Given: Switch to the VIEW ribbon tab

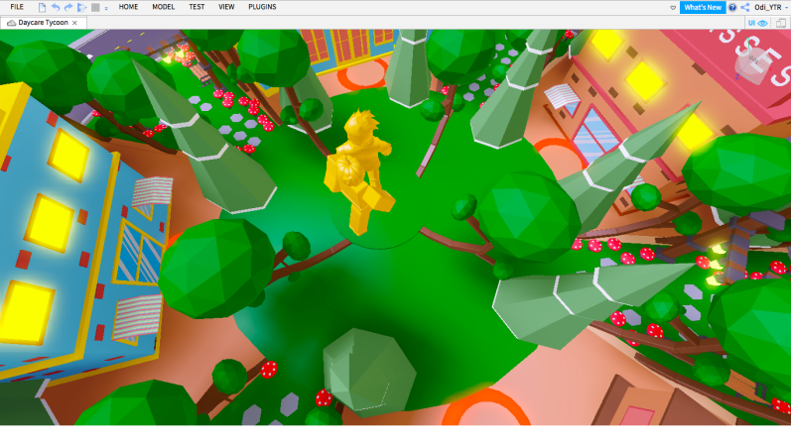Looking at the screenshot, I should click(226, 7).
